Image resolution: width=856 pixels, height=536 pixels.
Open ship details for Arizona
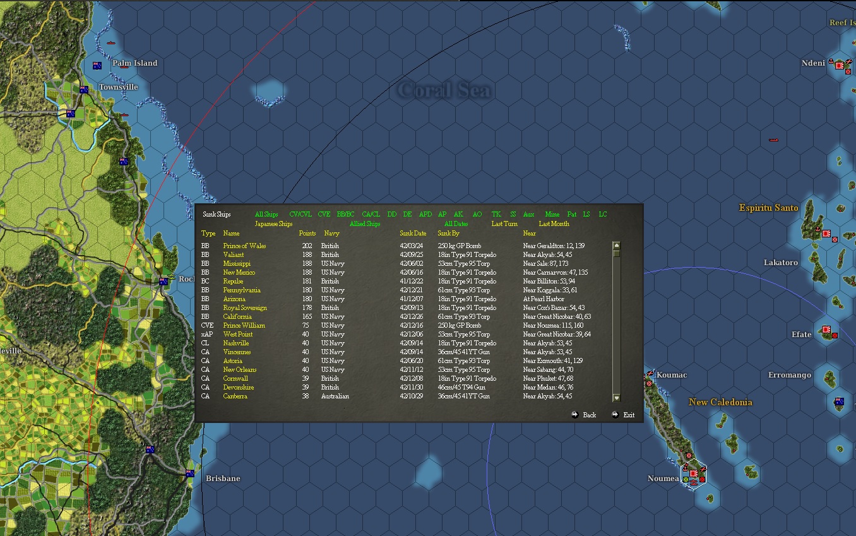click(x=234, y=299)
